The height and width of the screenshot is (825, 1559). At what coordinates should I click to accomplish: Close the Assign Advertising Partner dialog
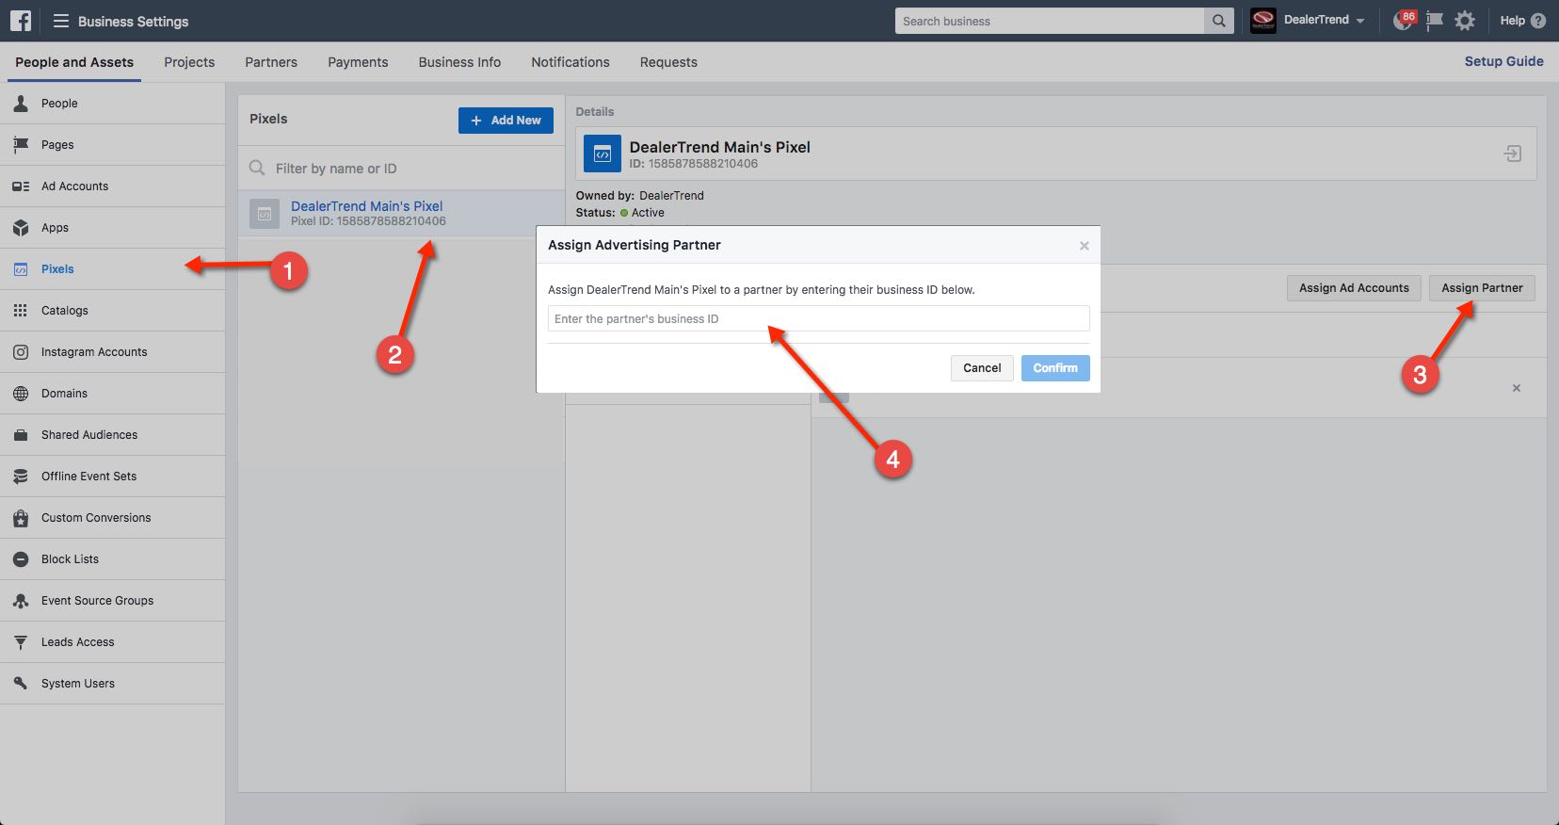[1085, 246]
